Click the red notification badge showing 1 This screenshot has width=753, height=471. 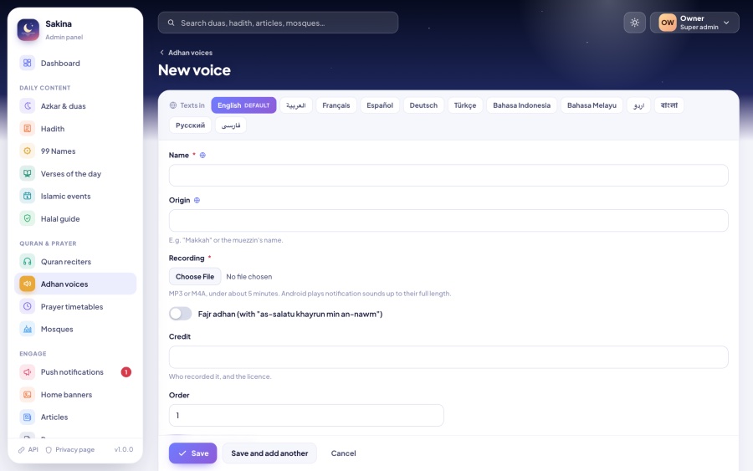pyautogui.click(x=125, y=371)
